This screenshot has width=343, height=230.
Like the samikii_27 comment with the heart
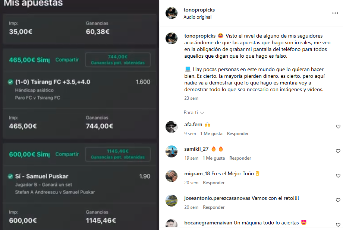338,151
